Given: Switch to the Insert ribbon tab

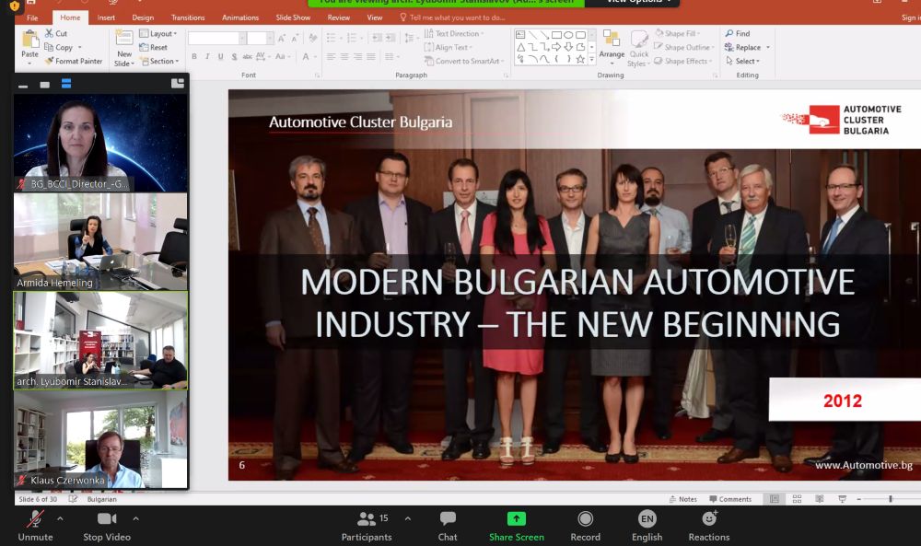Looking at the screenshot, I should (x=106, y=17).
